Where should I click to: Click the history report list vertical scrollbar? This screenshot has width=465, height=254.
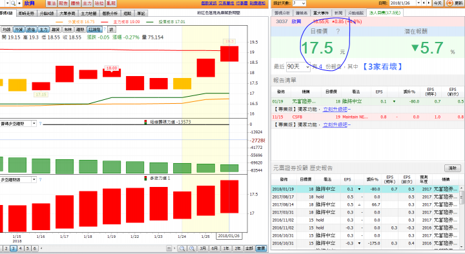(x=462, y=217)
